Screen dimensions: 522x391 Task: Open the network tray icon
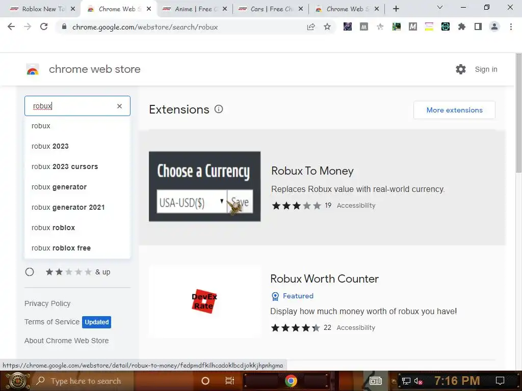tap(406, 381)
